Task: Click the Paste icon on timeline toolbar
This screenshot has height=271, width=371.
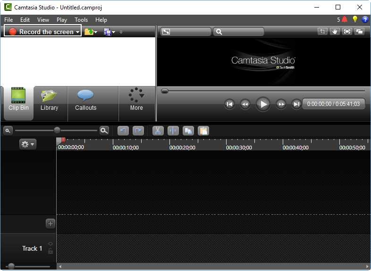Action: coord(203,131)
